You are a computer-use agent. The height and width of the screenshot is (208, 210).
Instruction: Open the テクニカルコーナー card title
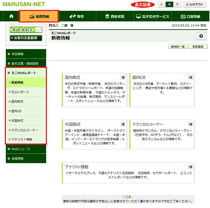coord(148,124)
